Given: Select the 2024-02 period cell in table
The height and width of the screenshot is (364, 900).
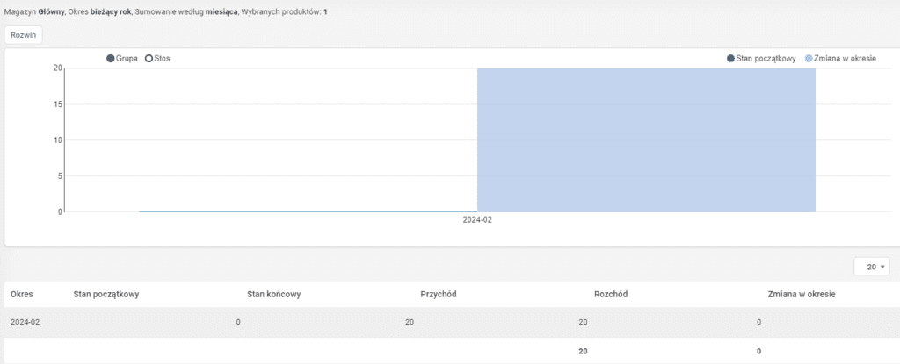Looking at the screenshot, I should point(25,323).
